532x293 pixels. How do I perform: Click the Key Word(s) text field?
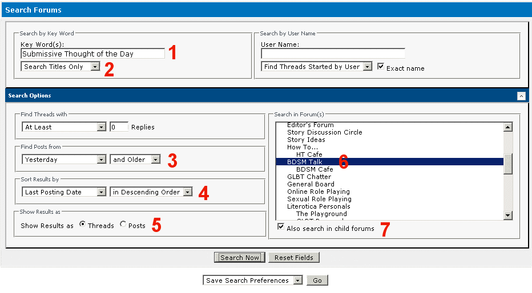92,54
